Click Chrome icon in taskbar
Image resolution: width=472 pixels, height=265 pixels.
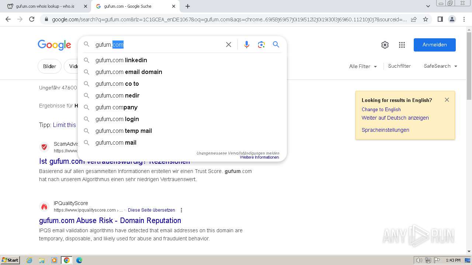(x=67, y=260)
